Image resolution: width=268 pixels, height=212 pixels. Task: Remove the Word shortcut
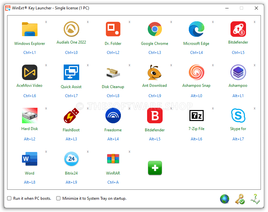[x=46, y=152]
